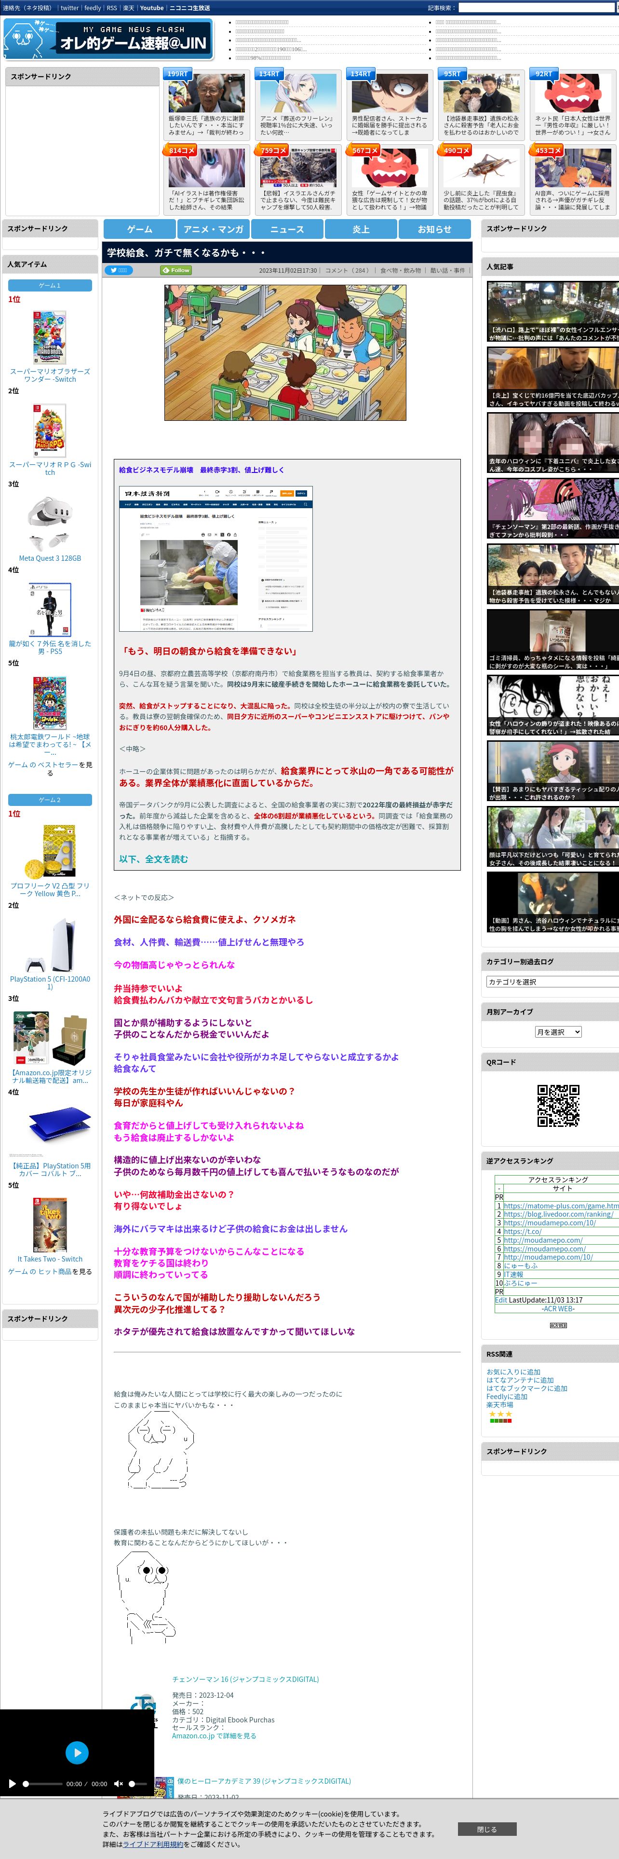Click 僕のヒーローアカデミア 39 product link
The image size is (619, 1859).
coord(264,1781)
